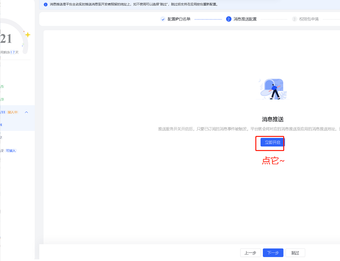340x261 pixels.
Task: Collapse the sidebar section marked 接入中
Action: [x=27, y=112]
